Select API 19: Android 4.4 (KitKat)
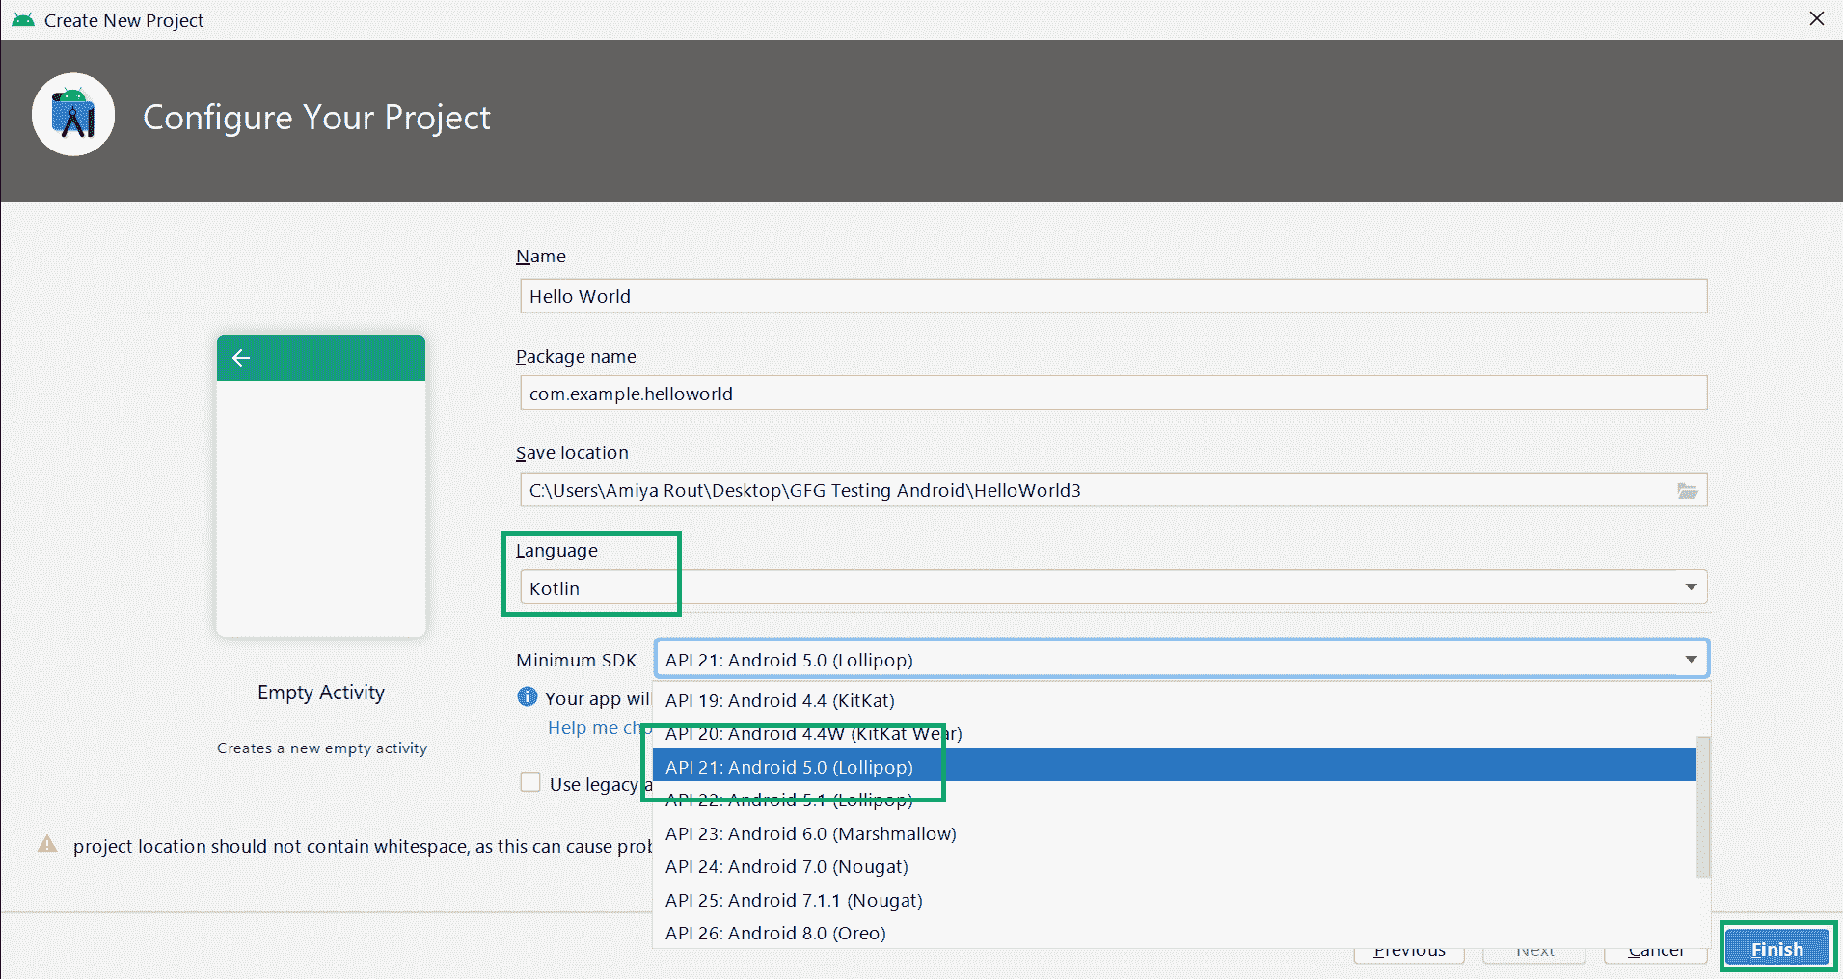Image resolution: width=1843 pixels, height=979 pixels. [780, 701]
